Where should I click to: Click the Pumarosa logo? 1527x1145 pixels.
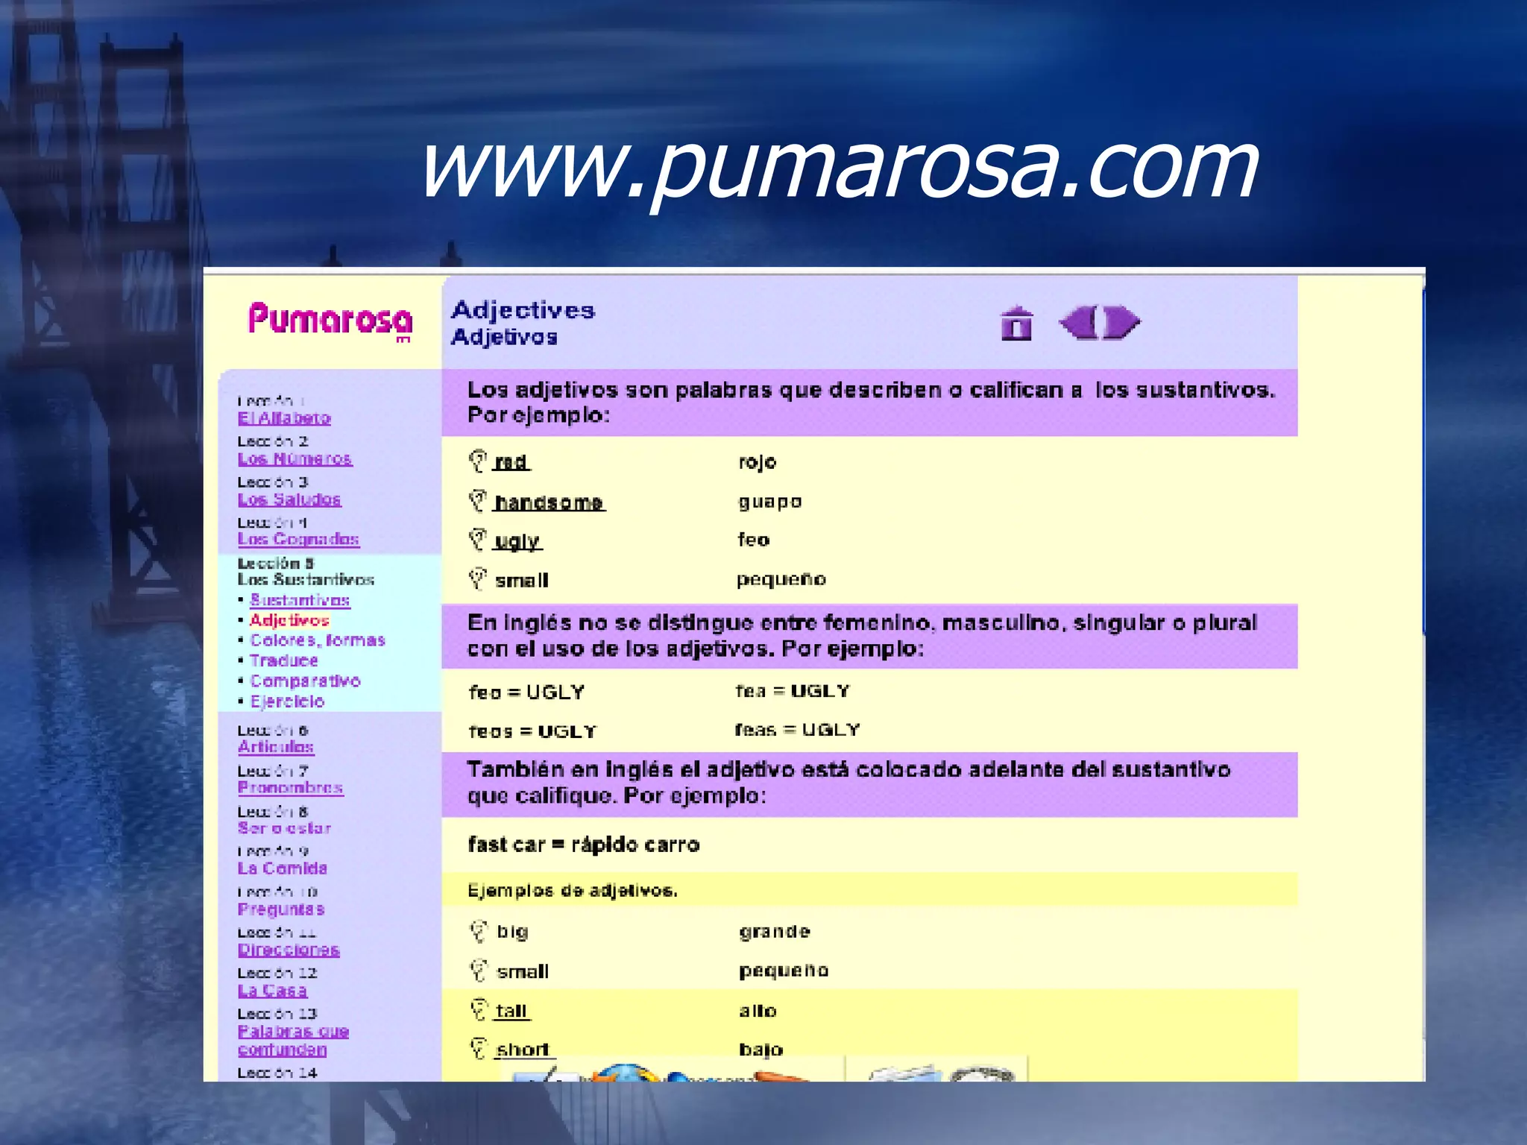click(330, 321)
